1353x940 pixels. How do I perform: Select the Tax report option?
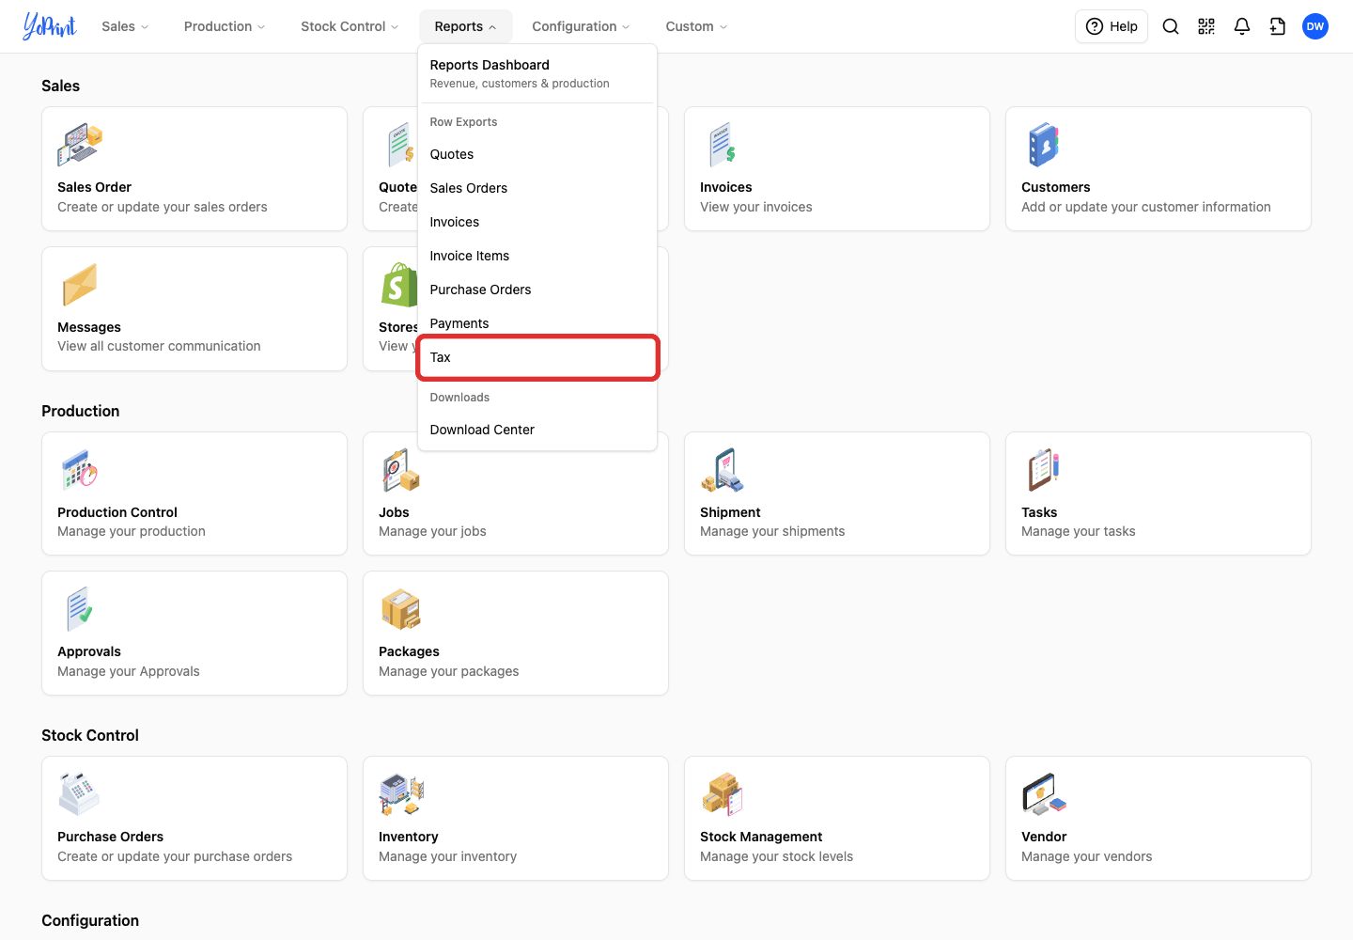[537, 357]
